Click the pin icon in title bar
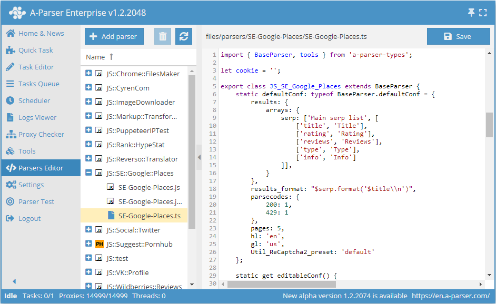Image resolution: width=496 pixels, height=304 pixels. [x=471, y=13]
